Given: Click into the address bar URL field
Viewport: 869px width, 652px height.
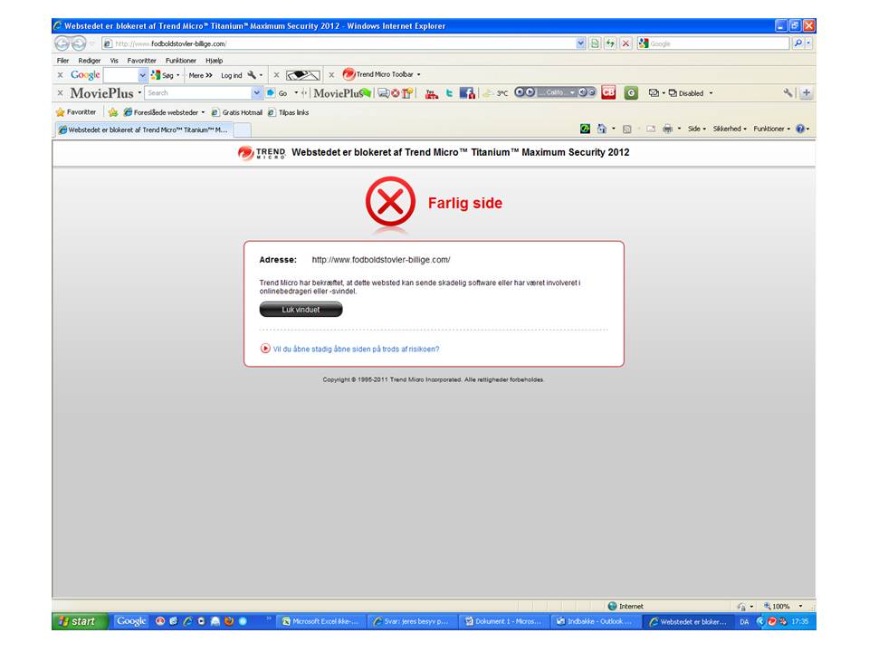Looking at the screenshot, I should [338, 43].
